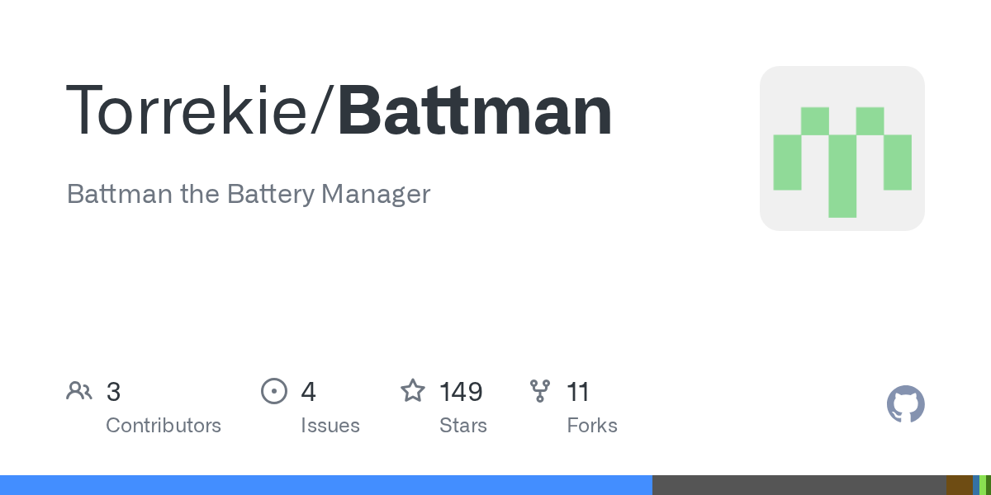991x495 pixels.
Task: Click the Issues circle-dot icon
Action: [x=274, y=391]
